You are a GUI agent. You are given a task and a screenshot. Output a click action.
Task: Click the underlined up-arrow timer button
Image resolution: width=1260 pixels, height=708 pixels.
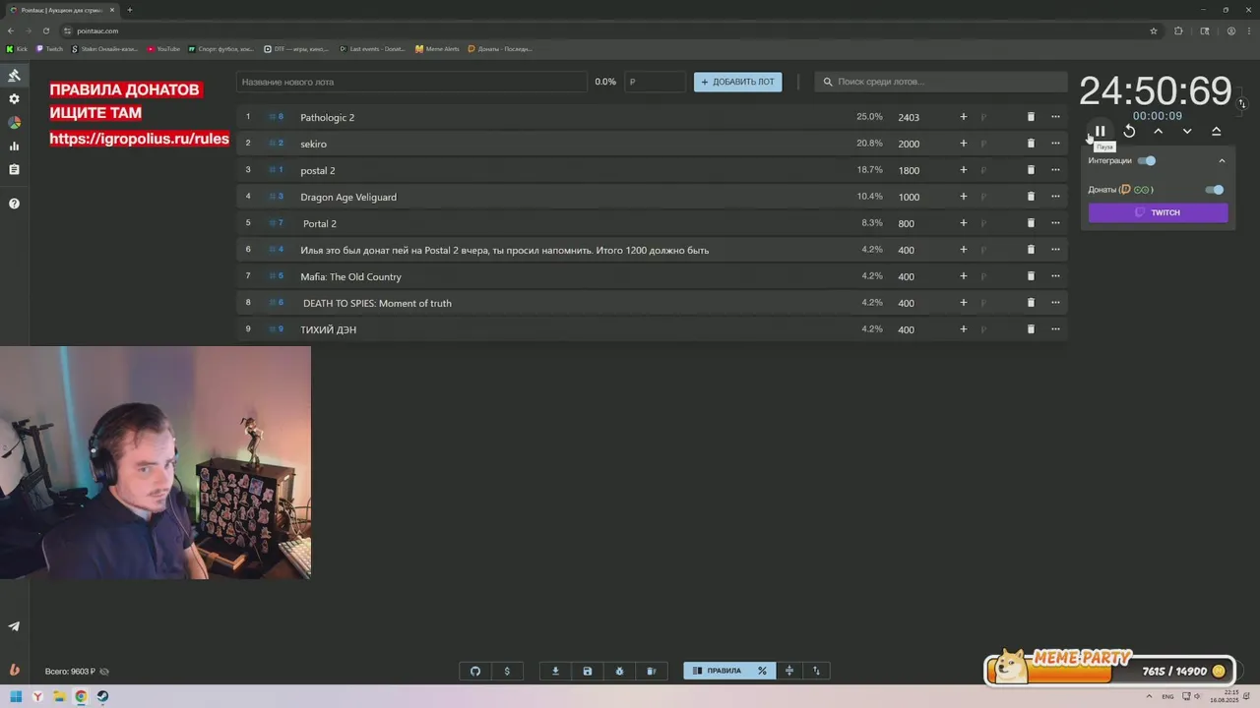[1216, 131]
